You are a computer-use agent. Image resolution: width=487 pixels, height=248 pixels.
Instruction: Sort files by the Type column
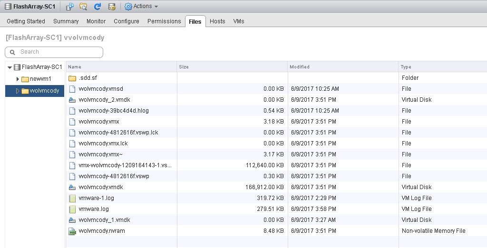(443, 67)
